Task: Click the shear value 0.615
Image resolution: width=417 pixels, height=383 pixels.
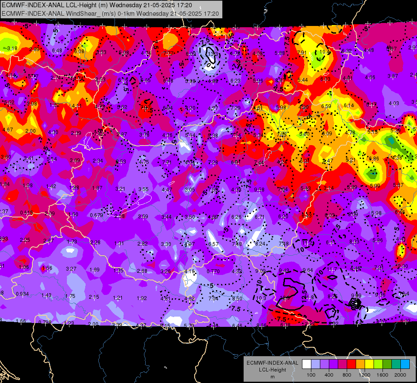Action: pos(26,213)
